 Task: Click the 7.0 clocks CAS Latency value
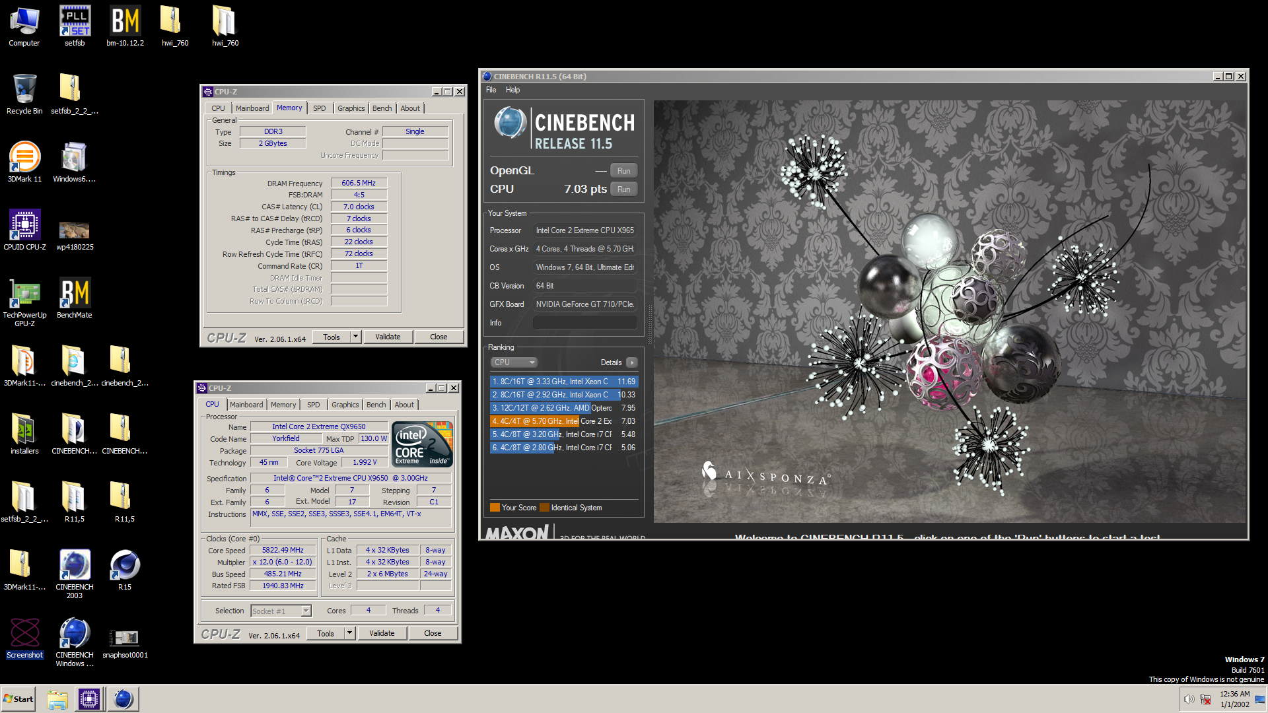pyautogui.click(x=359, y=207)
